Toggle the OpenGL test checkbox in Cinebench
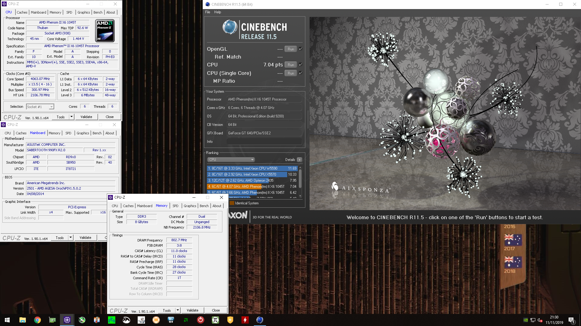The width and height of the screenshot is (581, 326). (x=301, y=49)
